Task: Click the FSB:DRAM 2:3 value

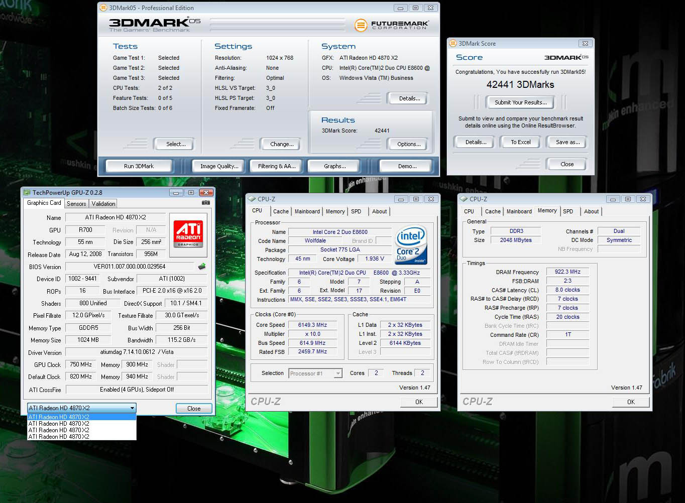Action: tap(567, 281)
